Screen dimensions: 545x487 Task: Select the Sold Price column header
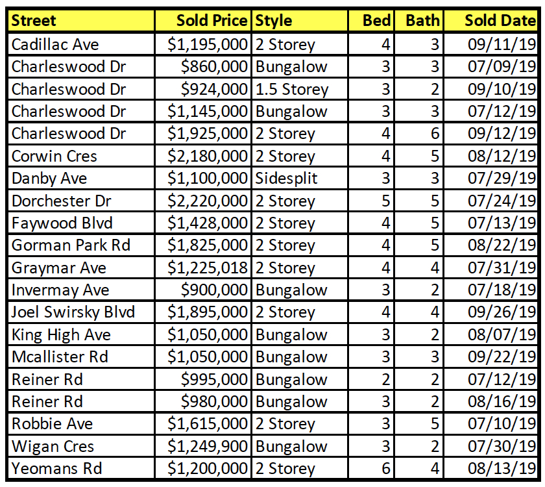click(203, 21)
